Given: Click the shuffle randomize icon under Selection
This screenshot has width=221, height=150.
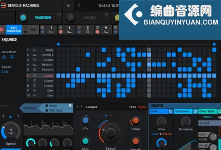Looking at the screenshot, I should coord(11,57).
